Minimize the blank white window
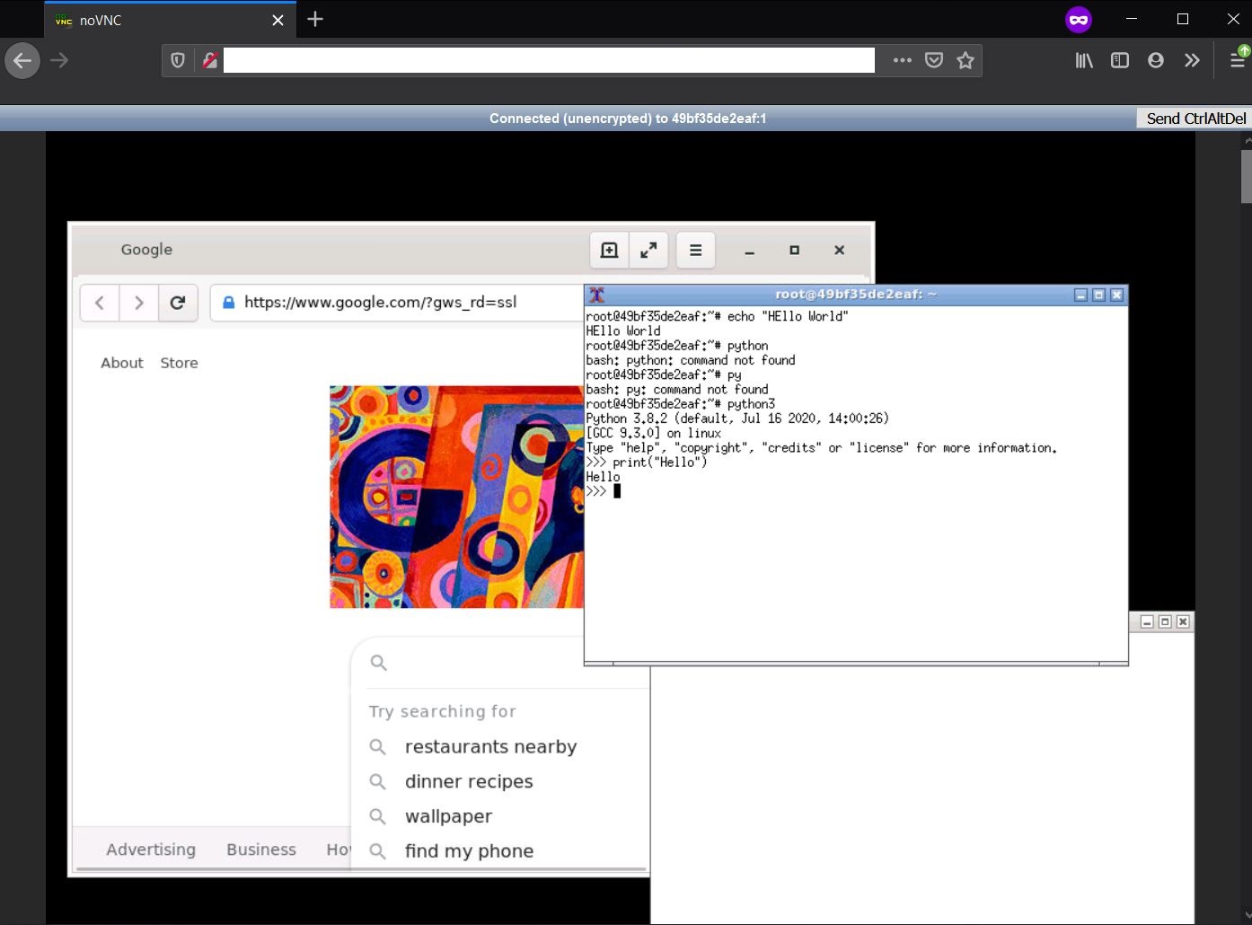This screenshot has height=925, width=1252. 1147,621
